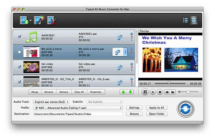Click the We wish a merry video thumbnail

[x=32, y=52]
